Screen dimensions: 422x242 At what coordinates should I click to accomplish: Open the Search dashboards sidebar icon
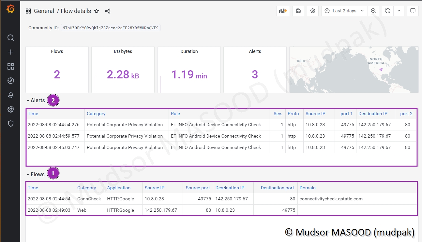11,38
